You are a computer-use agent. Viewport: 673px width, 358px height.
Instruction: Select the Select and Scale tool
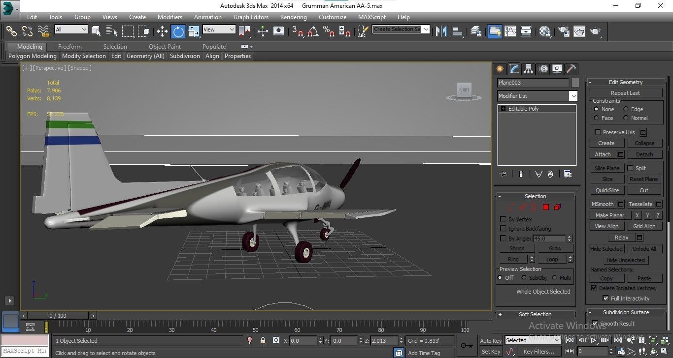point(194,31)
